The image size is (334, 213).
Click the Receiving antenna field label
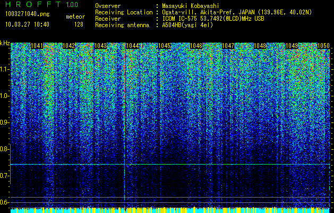pyautogui.click(x=122, y=25)
